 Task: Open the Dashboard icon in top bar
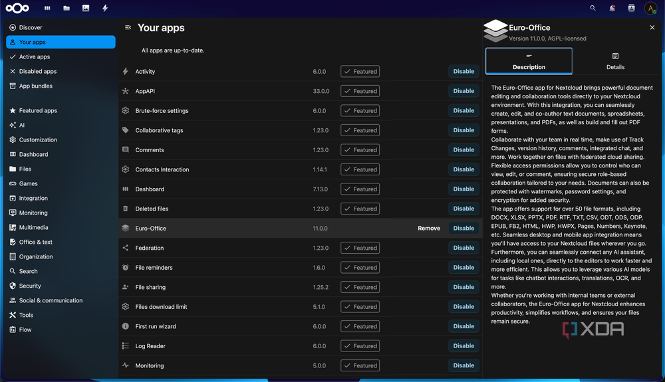point(47,8)
